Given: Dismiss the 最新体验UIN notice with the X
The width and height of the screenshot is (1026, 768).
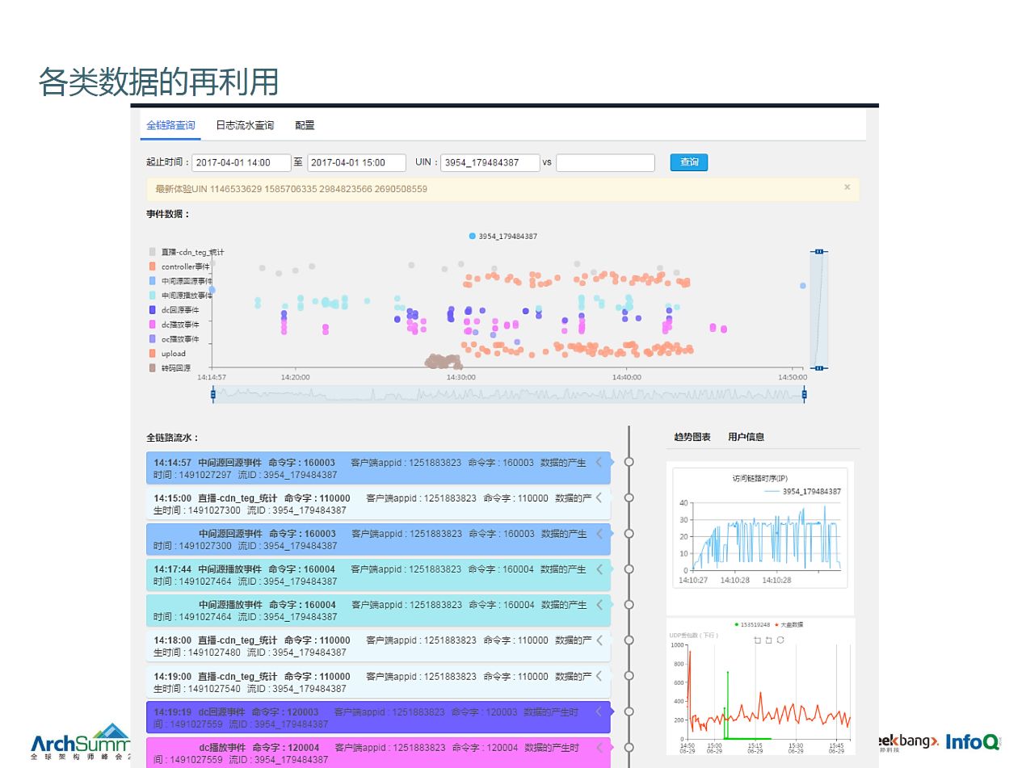Looking at the screenshot, I should click(x=847, y=187).
